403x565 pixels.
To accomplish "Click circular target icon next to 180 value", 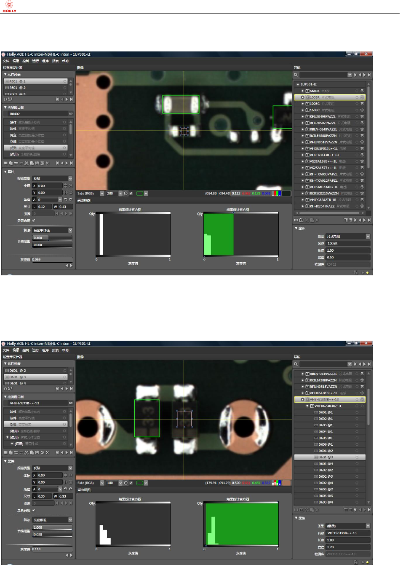I will pyautogui.click(x=125, y=483).
